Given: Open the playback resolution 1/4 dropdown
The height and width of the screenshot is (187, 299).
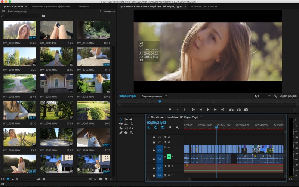Looking at the screenshot, I should [262, 96].
